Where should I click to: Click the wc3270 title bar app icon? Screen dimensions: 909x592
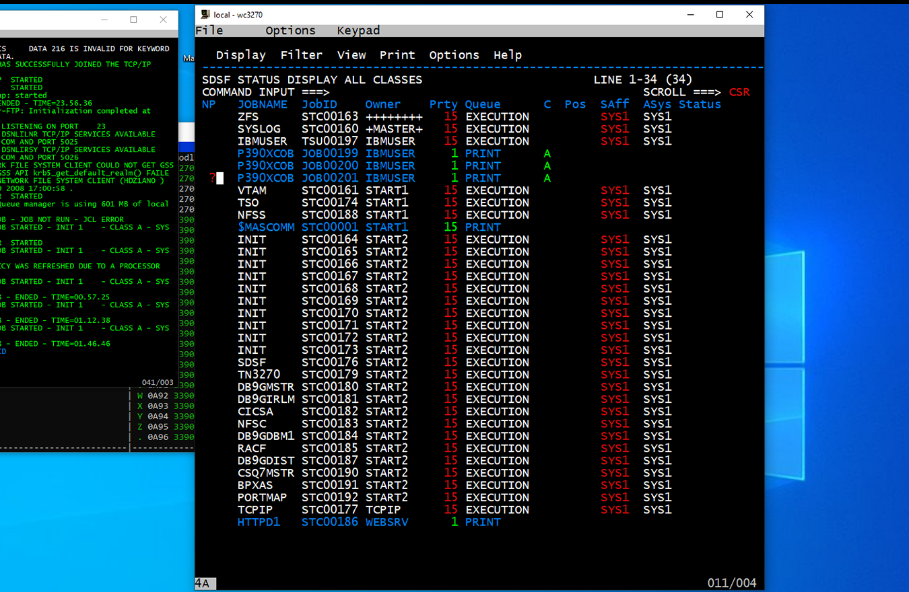tap(205, 15)
